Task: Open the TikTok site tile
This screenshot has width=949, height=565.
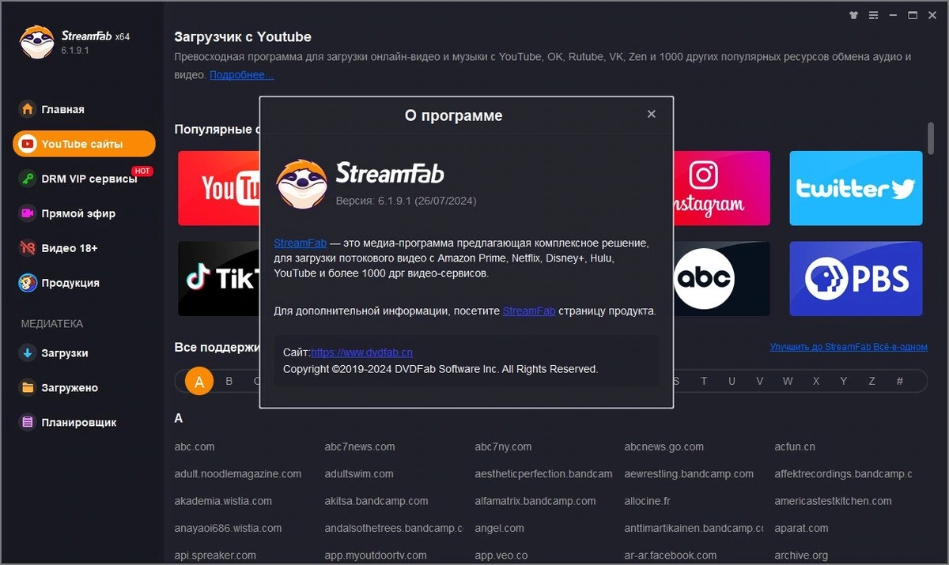Action: coord(219,278)
